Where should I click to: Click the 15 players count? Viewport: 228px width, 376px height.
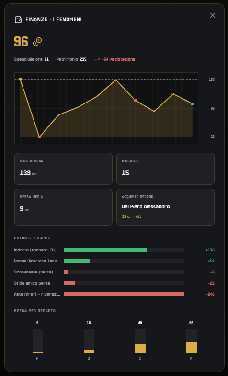point(125,173)
